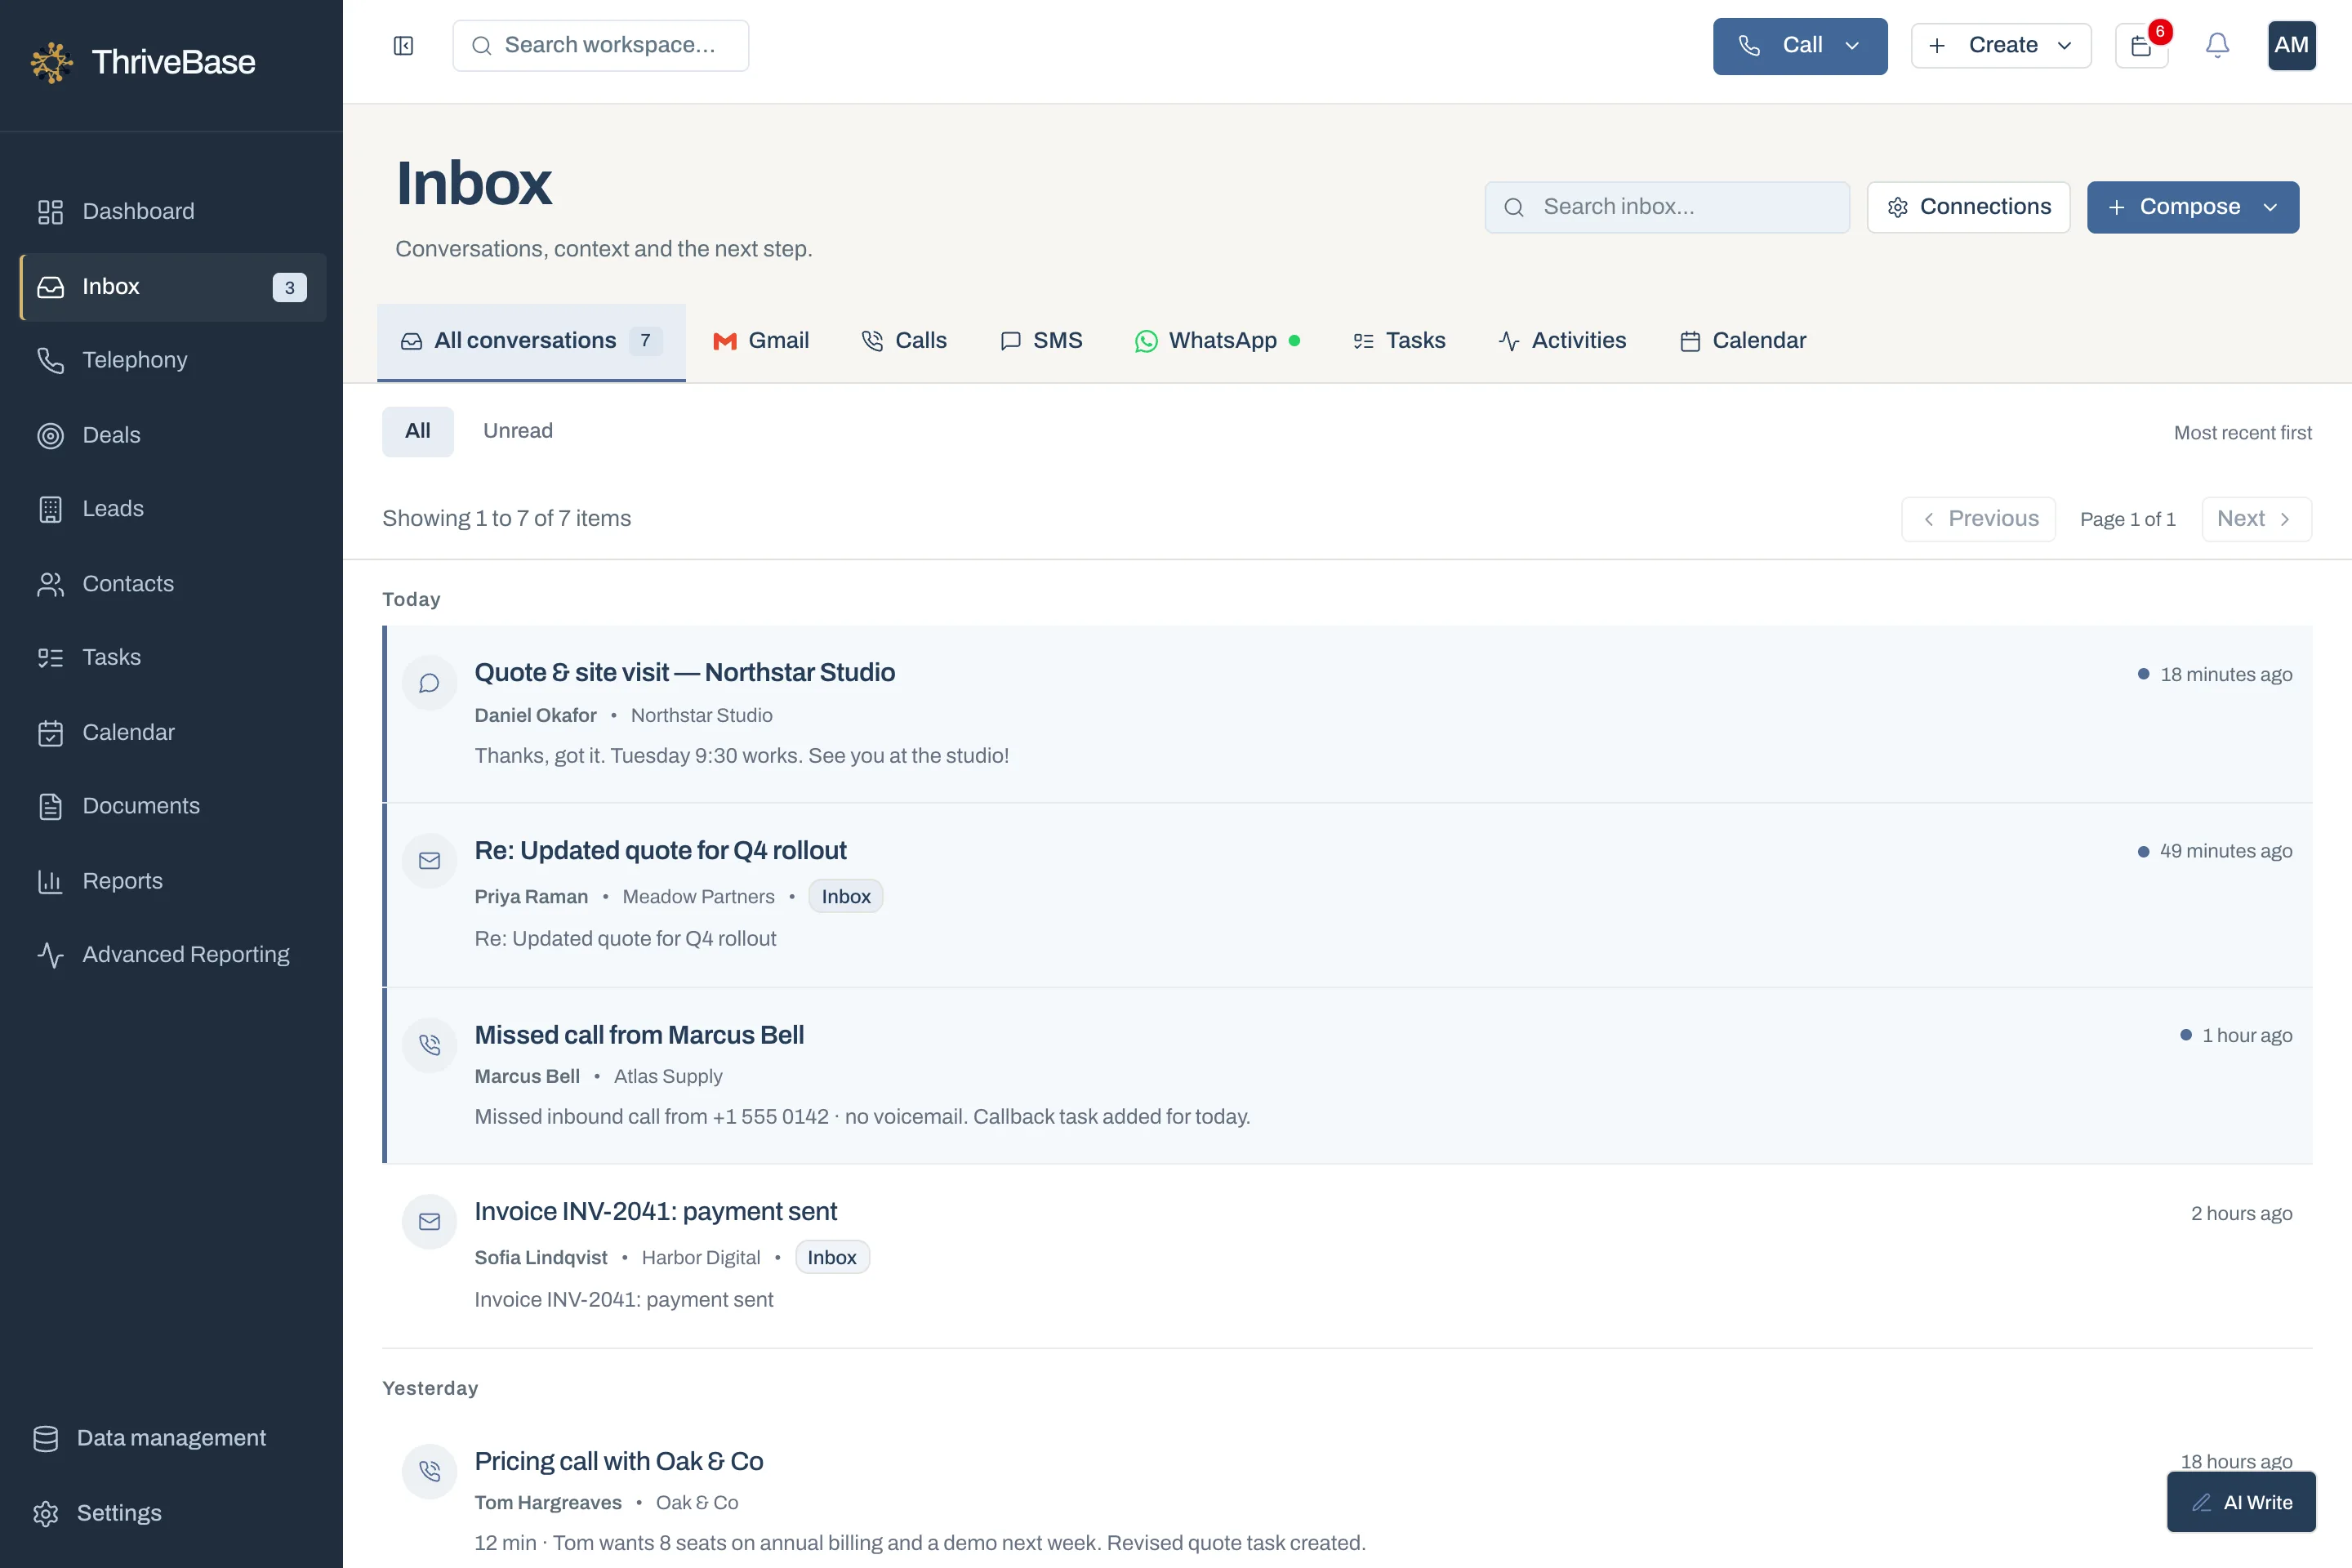
Task: Click the chat icon on Northstar Studio conversation
Action: (x=430, y=683)
